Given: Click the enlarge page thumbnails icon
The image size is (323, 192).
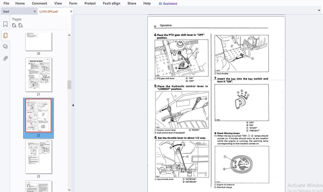Looking at the screenshot, I should point(14,25).
